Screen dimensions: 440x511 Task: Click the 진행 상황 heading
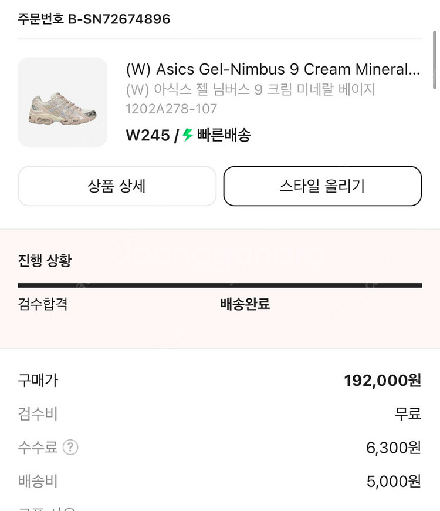[x=45, y=260]
